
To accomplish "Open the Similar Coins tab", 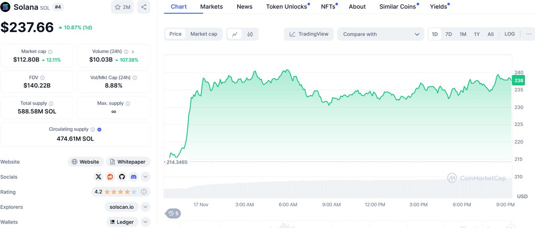I will pyautogui.click(x=398, y=7).
